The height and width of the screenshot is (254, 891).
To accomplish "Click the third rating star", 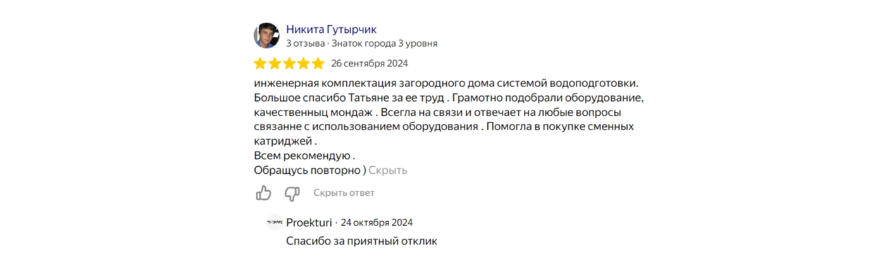I will click(x=289, y=63).
